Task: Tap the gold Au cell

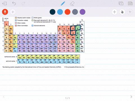Action: coord(51,46)
